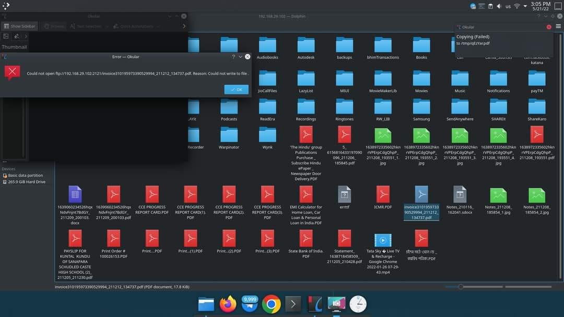The image size is (564, 317).
Task: Adjust the Dolphin icon zoom slider
Action: [x=461, y=287]
